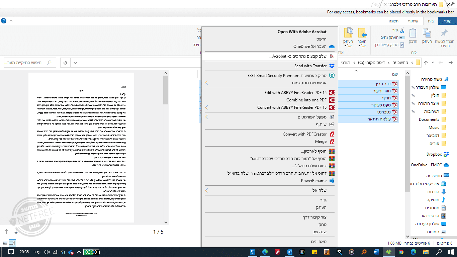Go up one folder level with the up arrow

pyautogui.click(x=426, y=63)
